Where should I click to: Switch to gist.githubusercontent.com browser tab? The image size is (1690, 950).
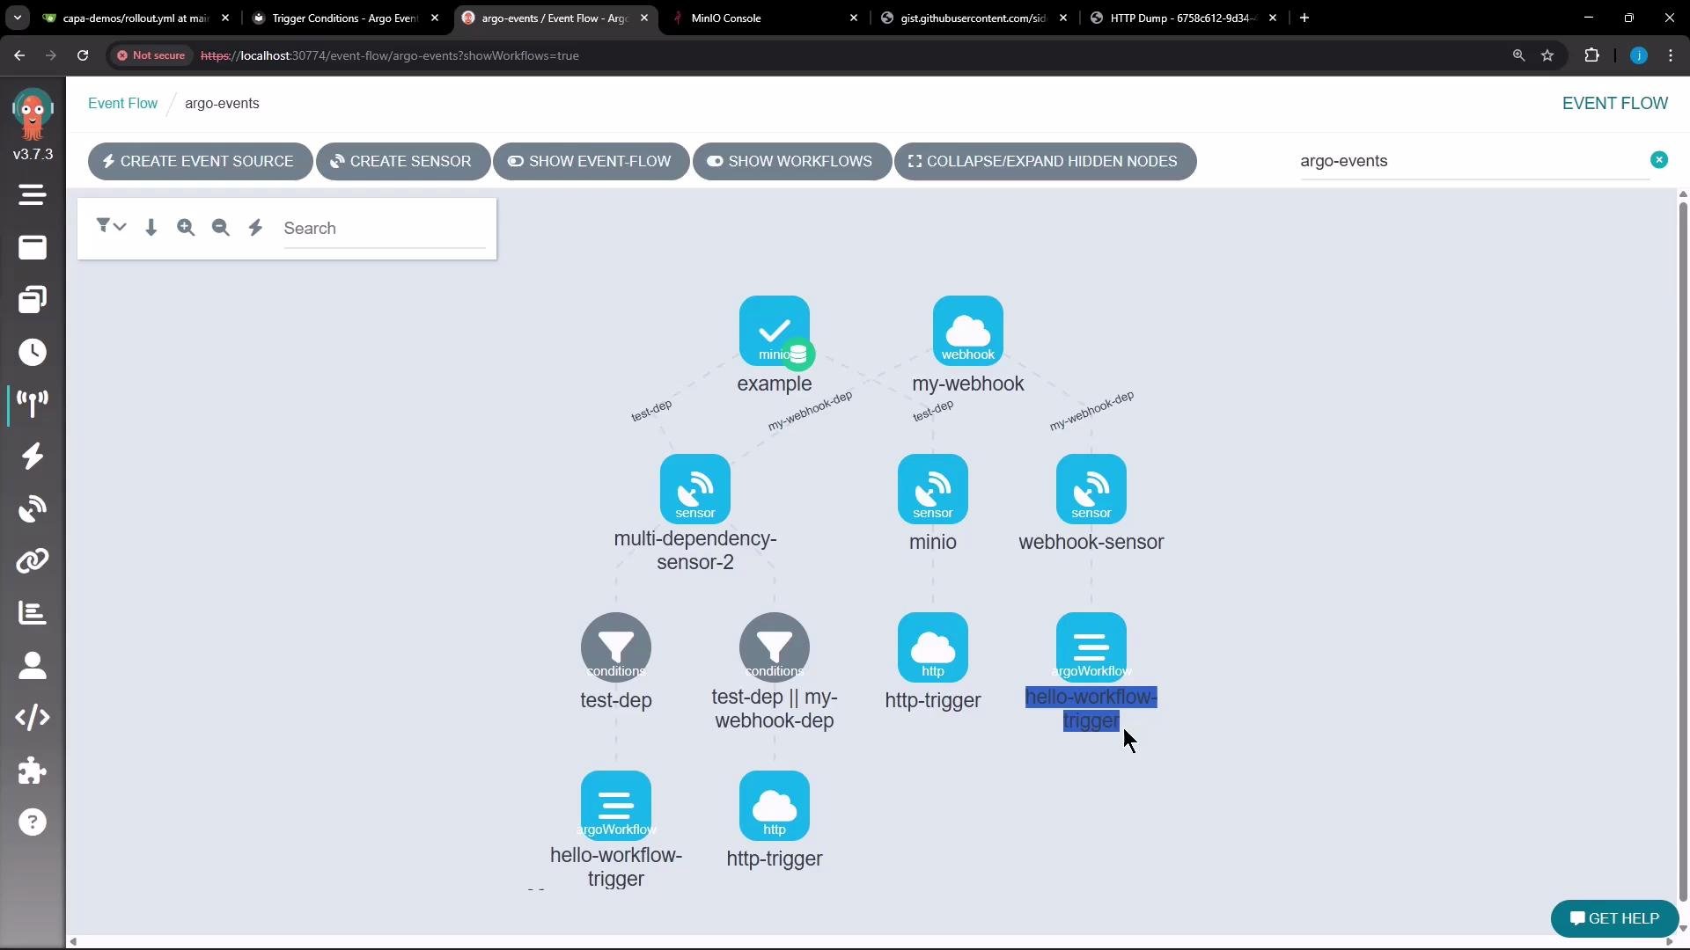coord(972,18)
